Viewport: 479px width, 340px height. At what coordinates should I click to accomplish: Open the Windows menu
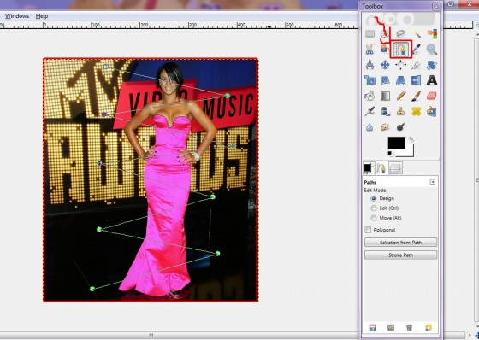pyautogui.click(x=17, y=16)
